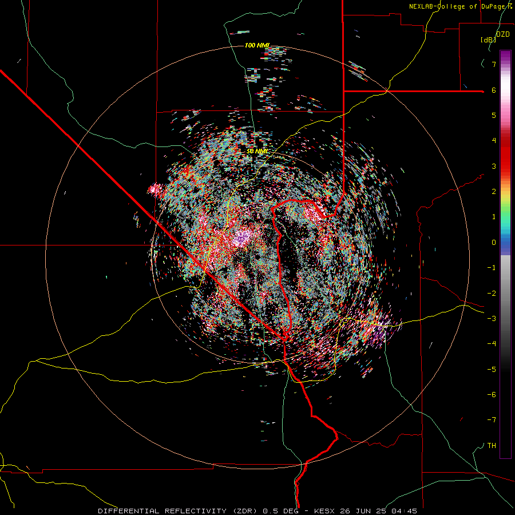Image resolution: width=515 pixels, height=515 pixels.
Task: Click the "-7" value on the dB scale
Action: pyautogui.click(x=492, y=420)
